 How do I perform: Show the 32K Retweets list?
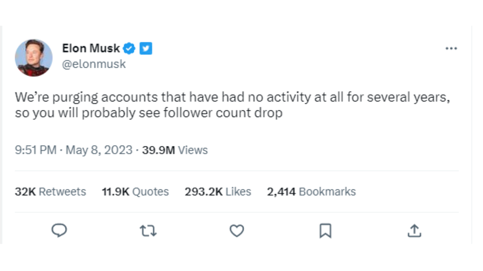pyautogui.click(x=51, y=192)
